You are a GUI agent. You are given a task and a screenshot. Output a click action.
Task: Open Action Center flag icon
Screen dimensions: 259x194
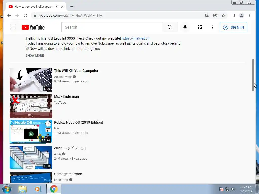[x=221, y=189]
